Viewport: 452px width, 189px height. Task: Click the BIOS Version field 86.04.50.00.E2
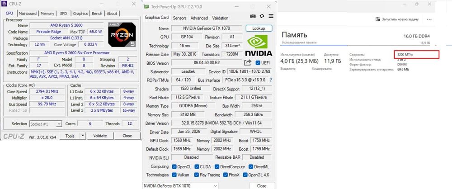(207, 62)
